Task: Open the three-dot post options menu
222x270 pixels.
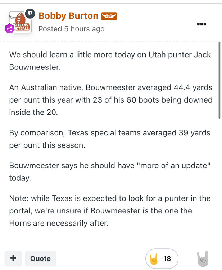Action: click(x=201, y=24)
